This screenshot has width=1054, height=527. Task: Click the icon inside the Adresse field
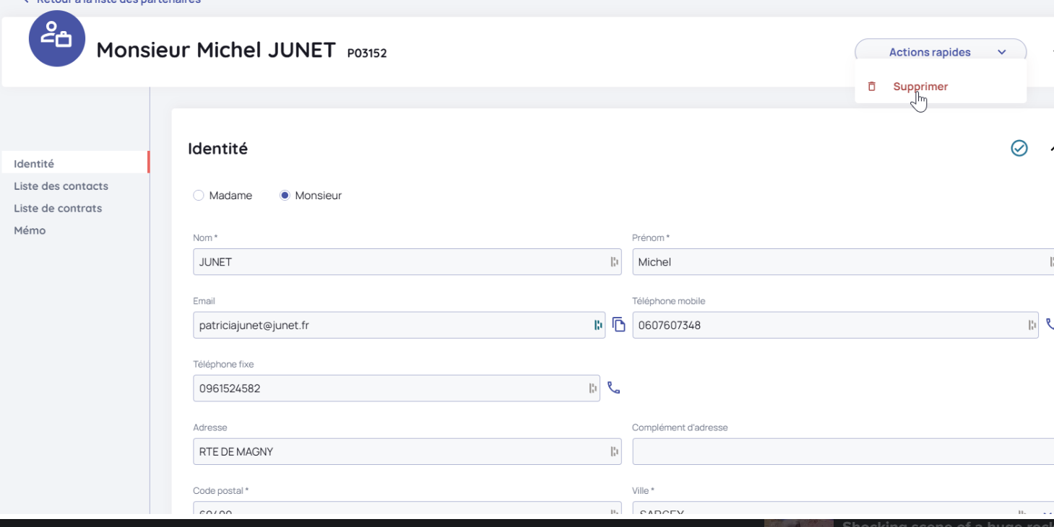click(614, 452)
